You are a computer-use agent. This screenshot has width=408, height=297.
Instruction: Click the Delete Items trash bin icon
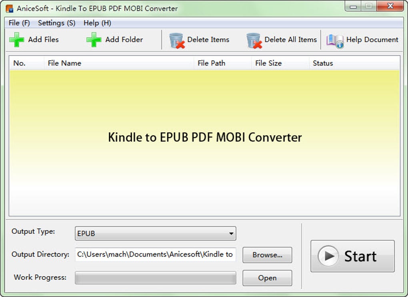[x=177, y=40]
